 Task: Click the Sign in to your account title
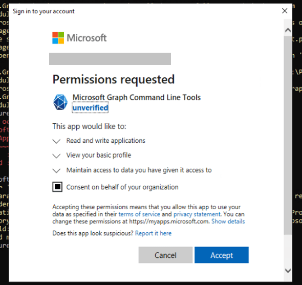44,11
